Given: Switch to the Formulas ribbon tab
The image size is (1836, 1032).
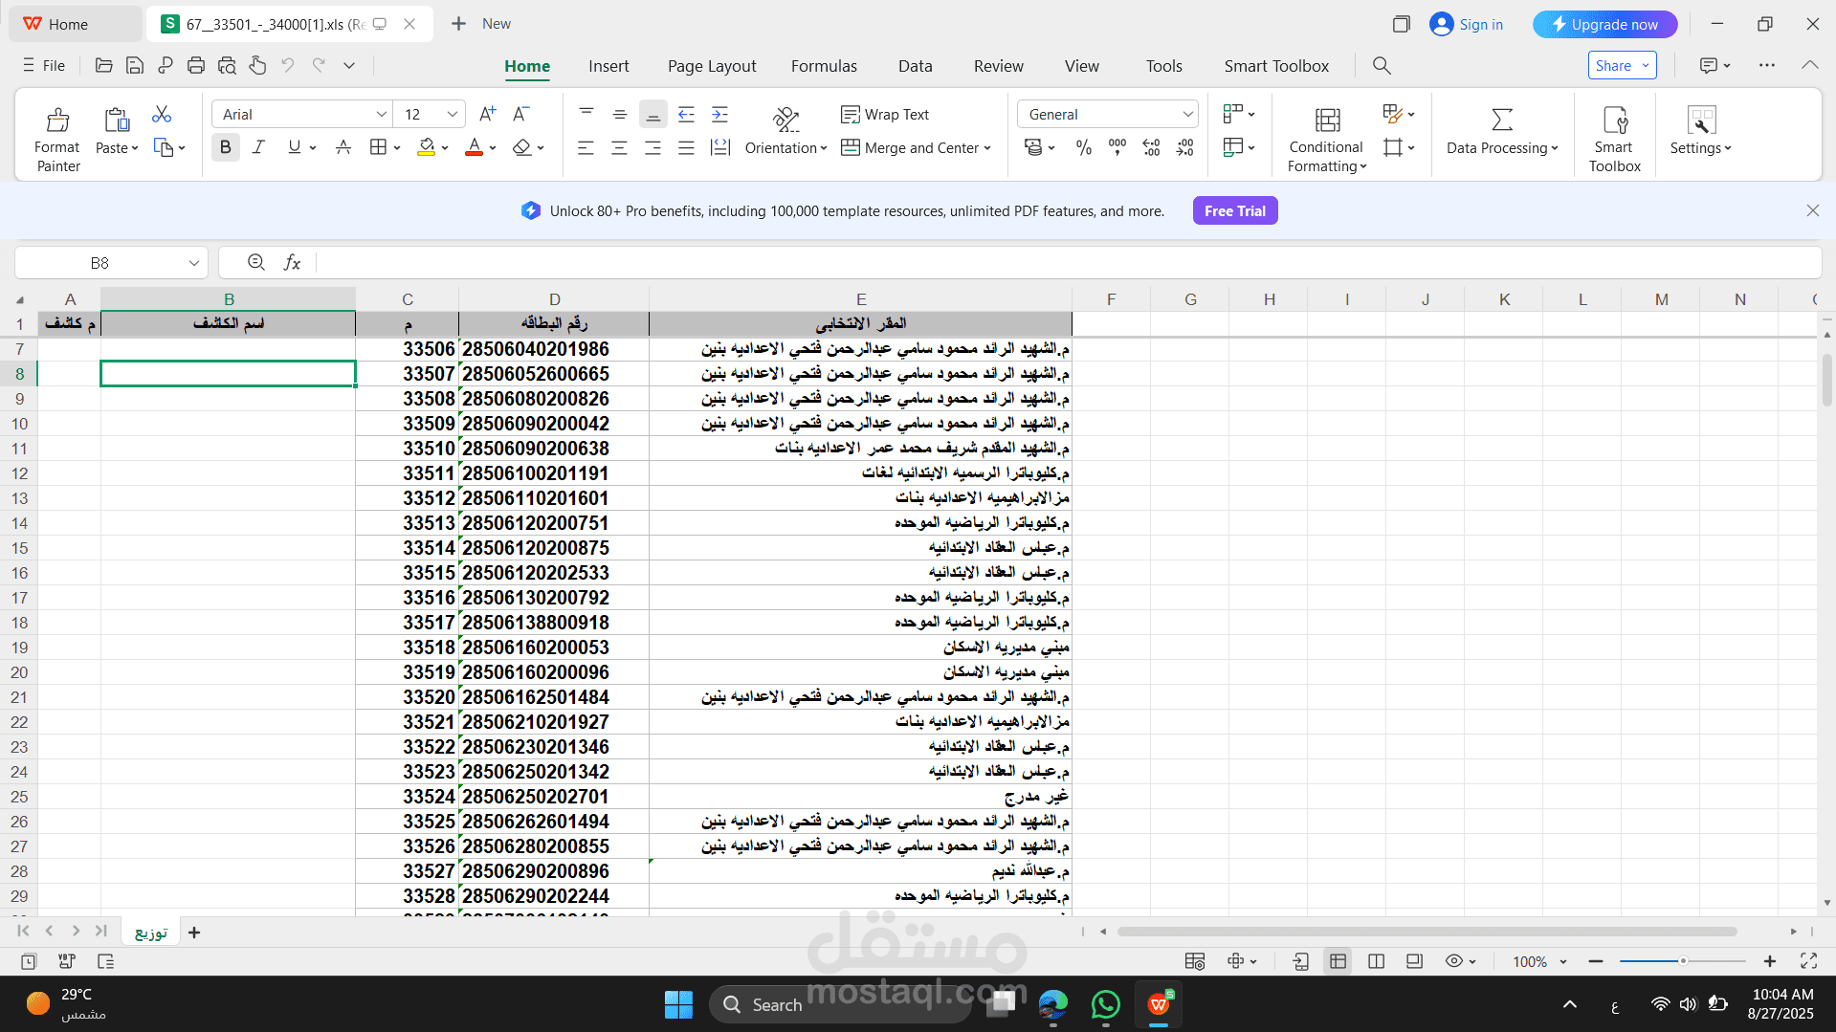Looking at the screenshot, I should click(824, 66).
